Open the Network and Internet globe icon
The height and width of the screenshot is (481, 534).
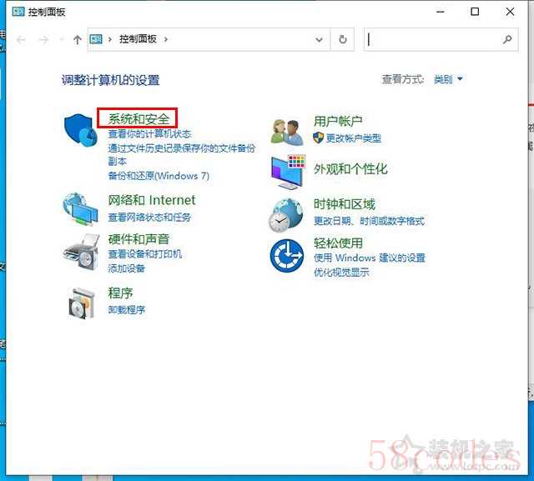tap(82, 208)
